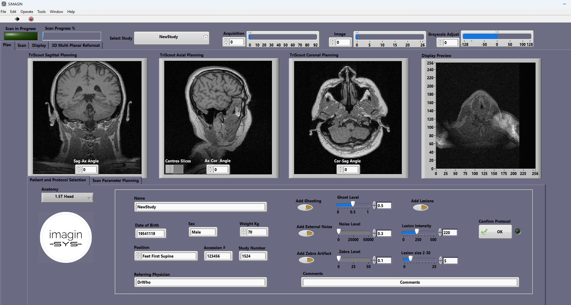Click the Comments button
571x305 pixels.
[x=410, y=282]
